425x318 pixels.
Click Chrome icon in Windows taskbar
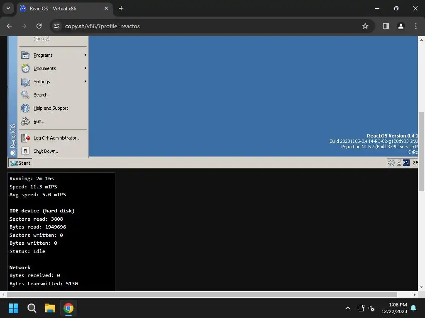tap(68, 308)
